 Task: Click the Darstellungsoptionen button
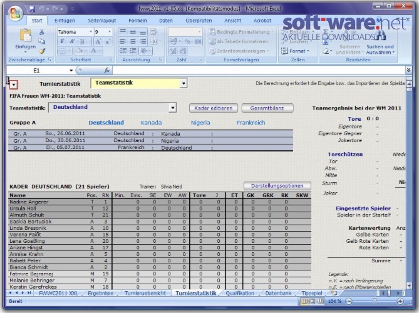coord(277,186)
